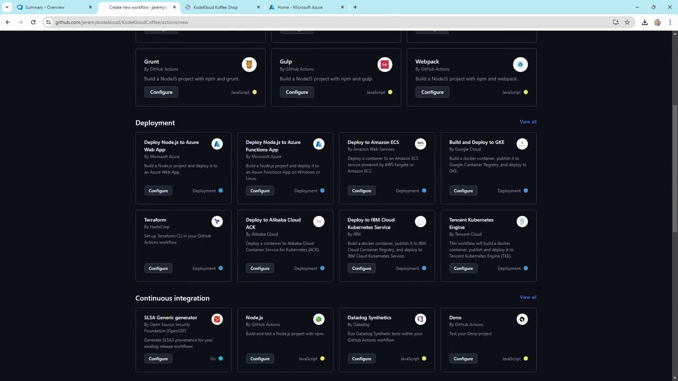678x381 pixels.
Task: Bookmark this page with star icon
Action: pyautogui.click(x=627, y=22)
